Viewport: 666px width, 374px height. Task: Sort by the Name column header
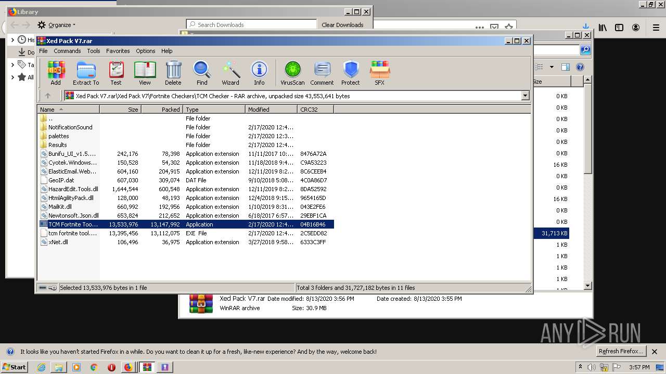[68, 110]
